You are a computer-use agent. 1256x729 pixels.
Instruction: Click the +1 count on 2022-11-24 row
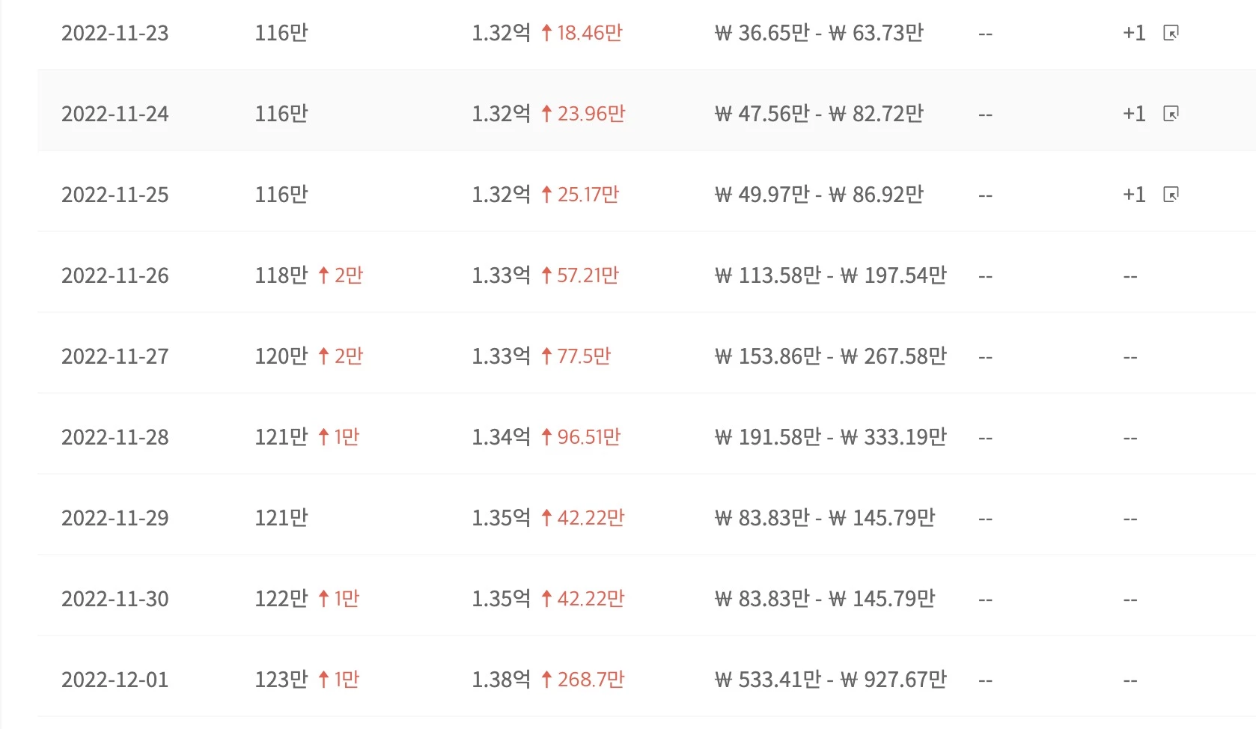point(1134,114)
